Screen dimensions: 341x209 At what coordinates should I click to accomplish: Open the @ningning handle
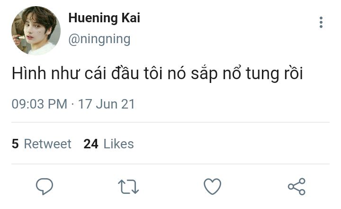(99, 39)
